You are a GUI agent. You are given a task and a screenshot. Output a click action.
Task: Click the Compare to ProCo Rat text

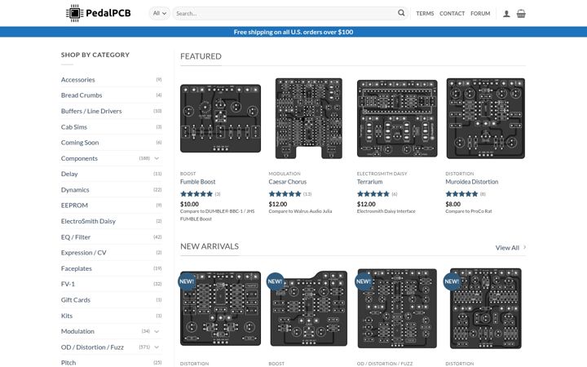(469, 211)
